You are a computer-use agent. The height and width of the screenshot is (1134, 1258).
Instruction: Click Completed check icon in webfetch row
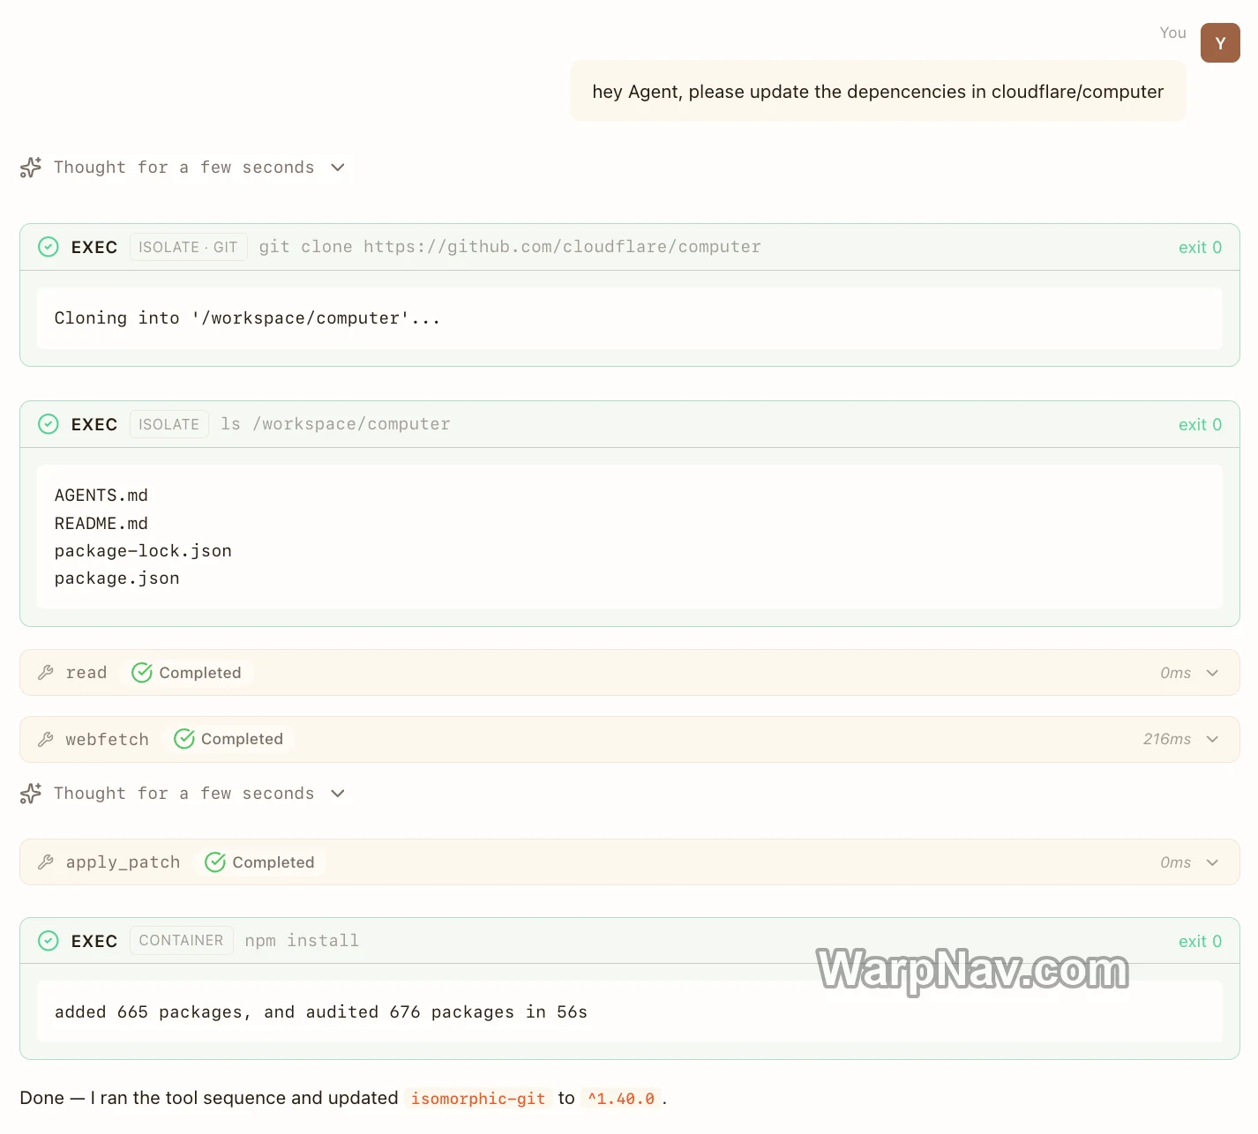click(184, 739)
